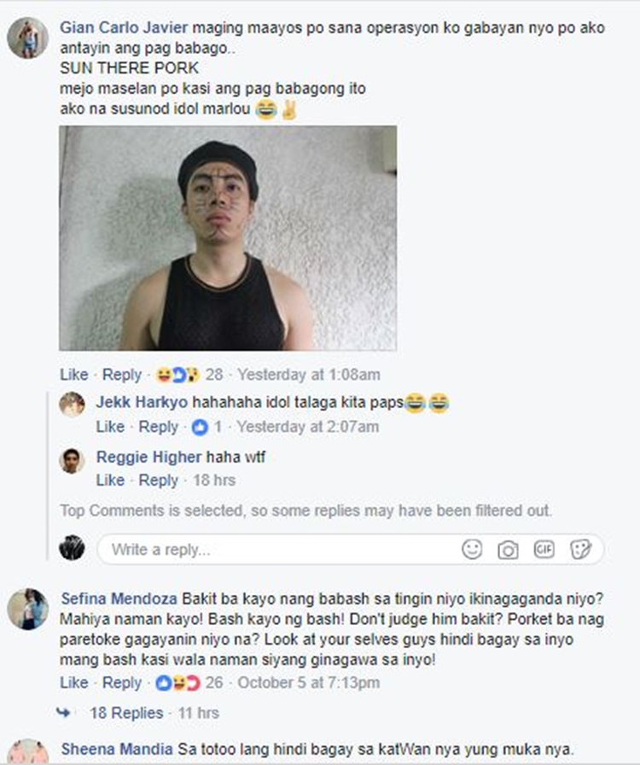Open Jekk Harkyo's profile picture
The width and height of the screenshot is (640, 765).
pos(72,405)
